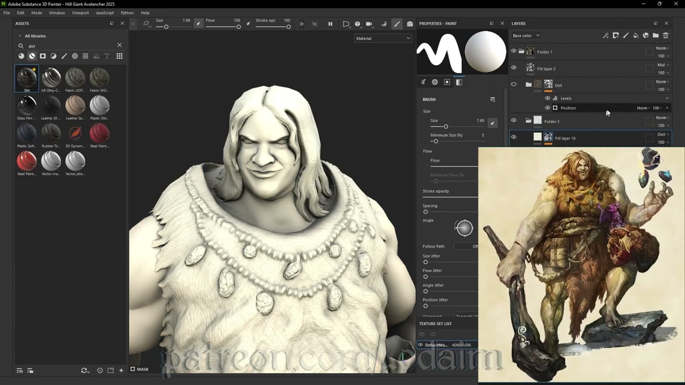This screenshot has height=385, width=685.
Task: Open the Viewport menu
Action: tap(80, 13)
